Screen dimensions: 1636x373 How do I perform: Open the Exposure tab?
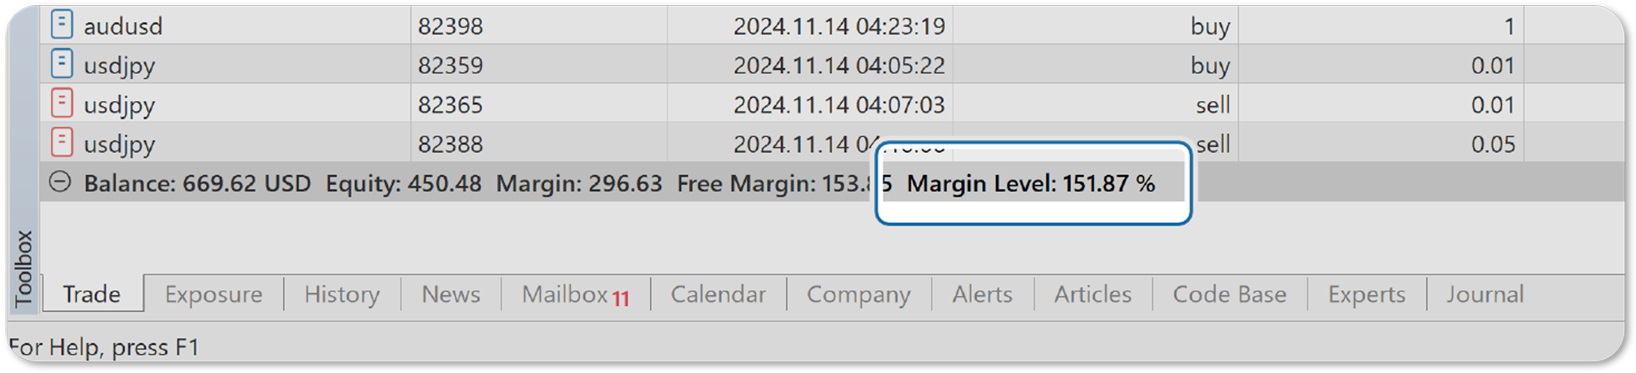tap(214, 295)
